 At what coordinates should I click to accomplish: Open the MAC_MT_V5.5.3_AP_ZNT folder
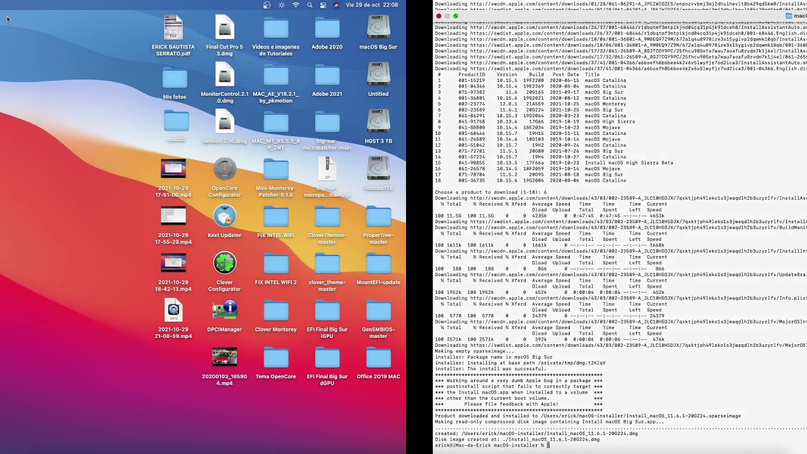tap(276, 122)
